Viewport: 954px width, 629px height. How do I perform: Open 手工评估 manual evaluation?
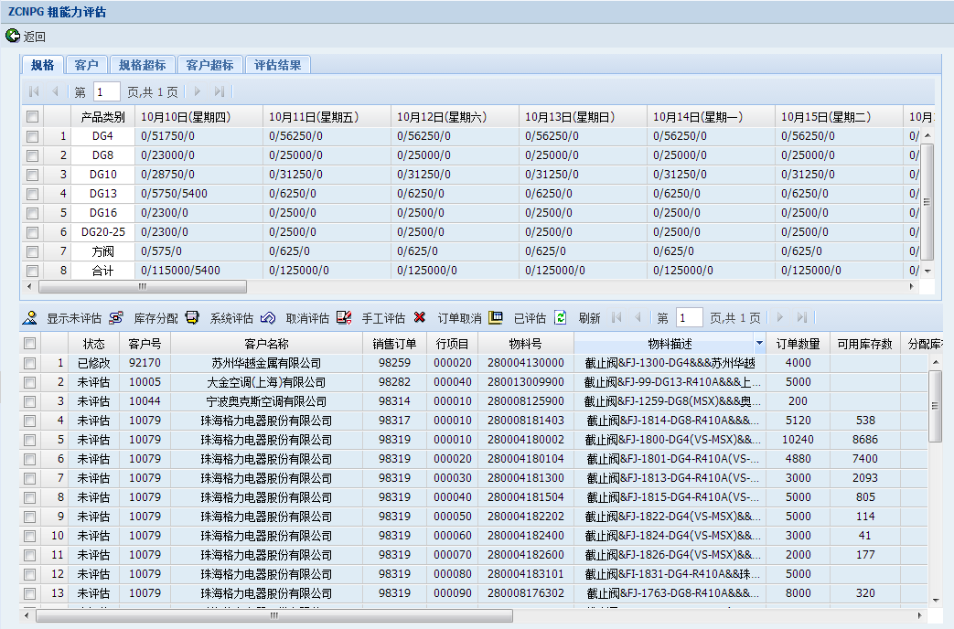coord(344,318)
